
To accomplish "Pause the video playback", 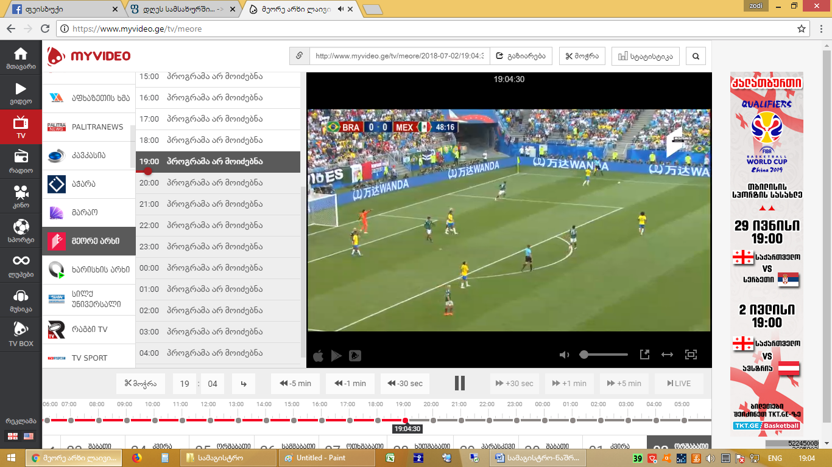I will (x=460, y=383).
